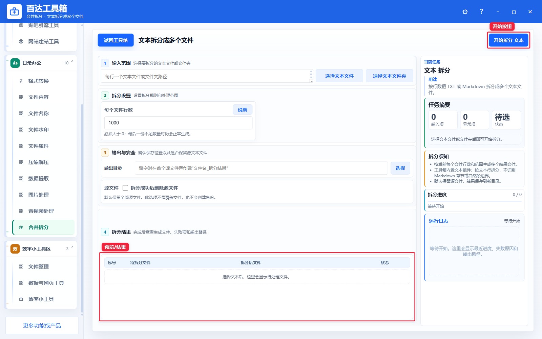Click the 文件内容 grid icon
Screen dimensions: 542x339
[21, 97]
